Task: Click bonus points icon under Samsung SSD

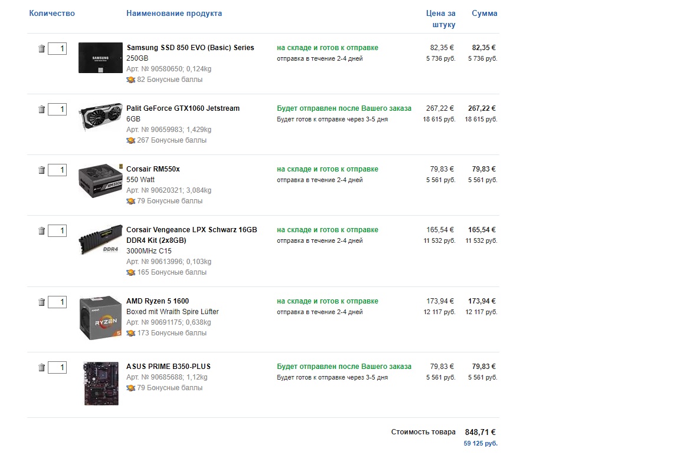Action: pyautogui.click(x=130, y=80)
